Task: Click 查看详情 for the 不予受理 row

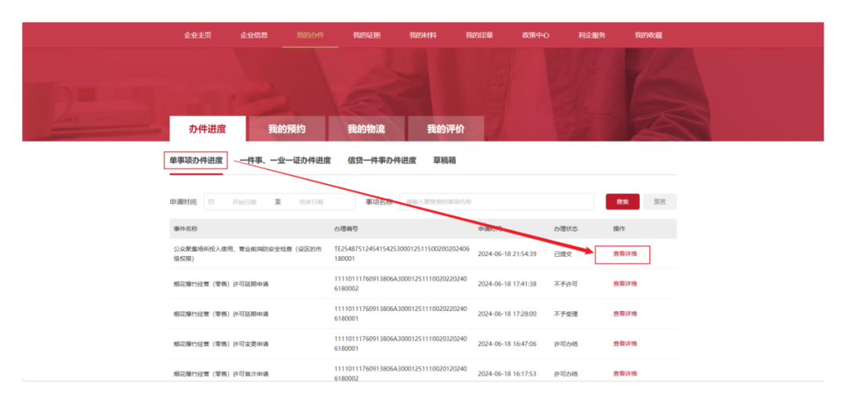Action: 624,313
